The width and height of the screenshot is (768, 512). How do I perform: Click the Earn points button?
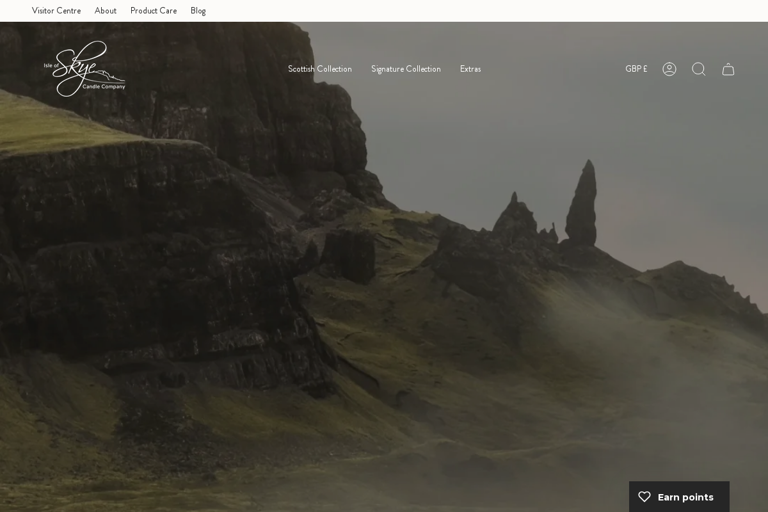(679, 497)
